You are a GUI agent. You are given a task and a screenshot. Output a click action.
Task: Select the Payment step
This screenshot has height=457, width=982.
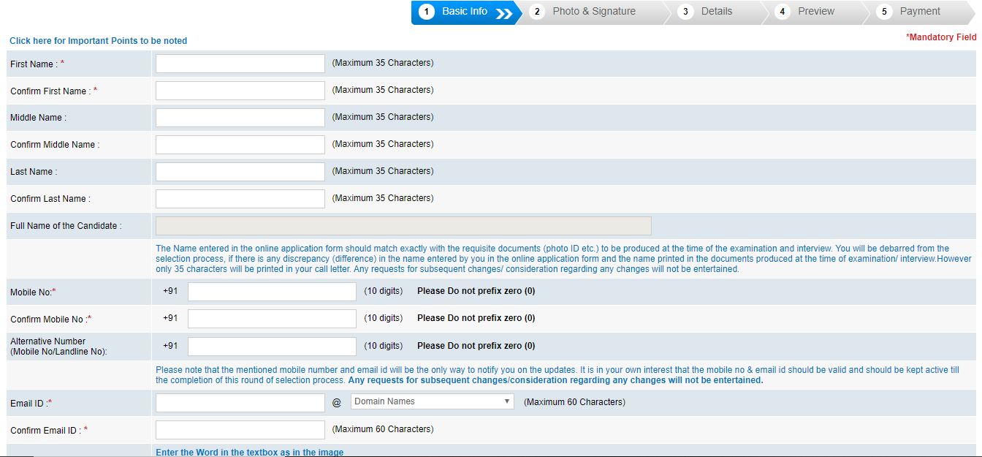pyautogui.click(x=919, y=12)
